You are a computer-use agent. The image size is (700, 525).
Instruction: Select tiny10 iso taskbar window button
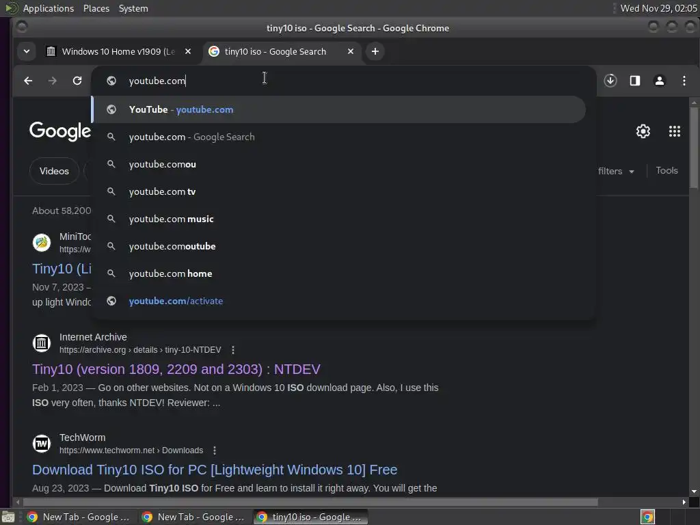311,517
